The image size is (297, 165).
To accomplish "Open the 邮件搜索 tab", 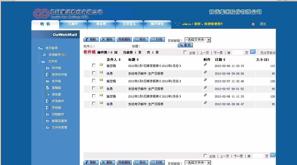I will [157, 24].
